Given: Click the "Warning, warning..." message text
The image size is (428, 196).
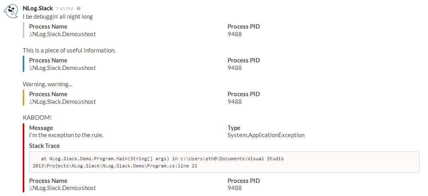Looking at the screenshot, I should (47, 84).
